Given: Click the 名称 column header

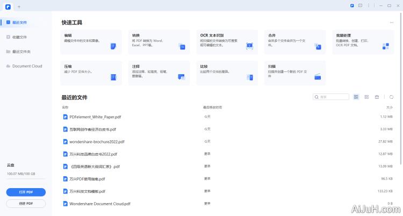Looking at the screenshot, I should [x=65, y=107].
